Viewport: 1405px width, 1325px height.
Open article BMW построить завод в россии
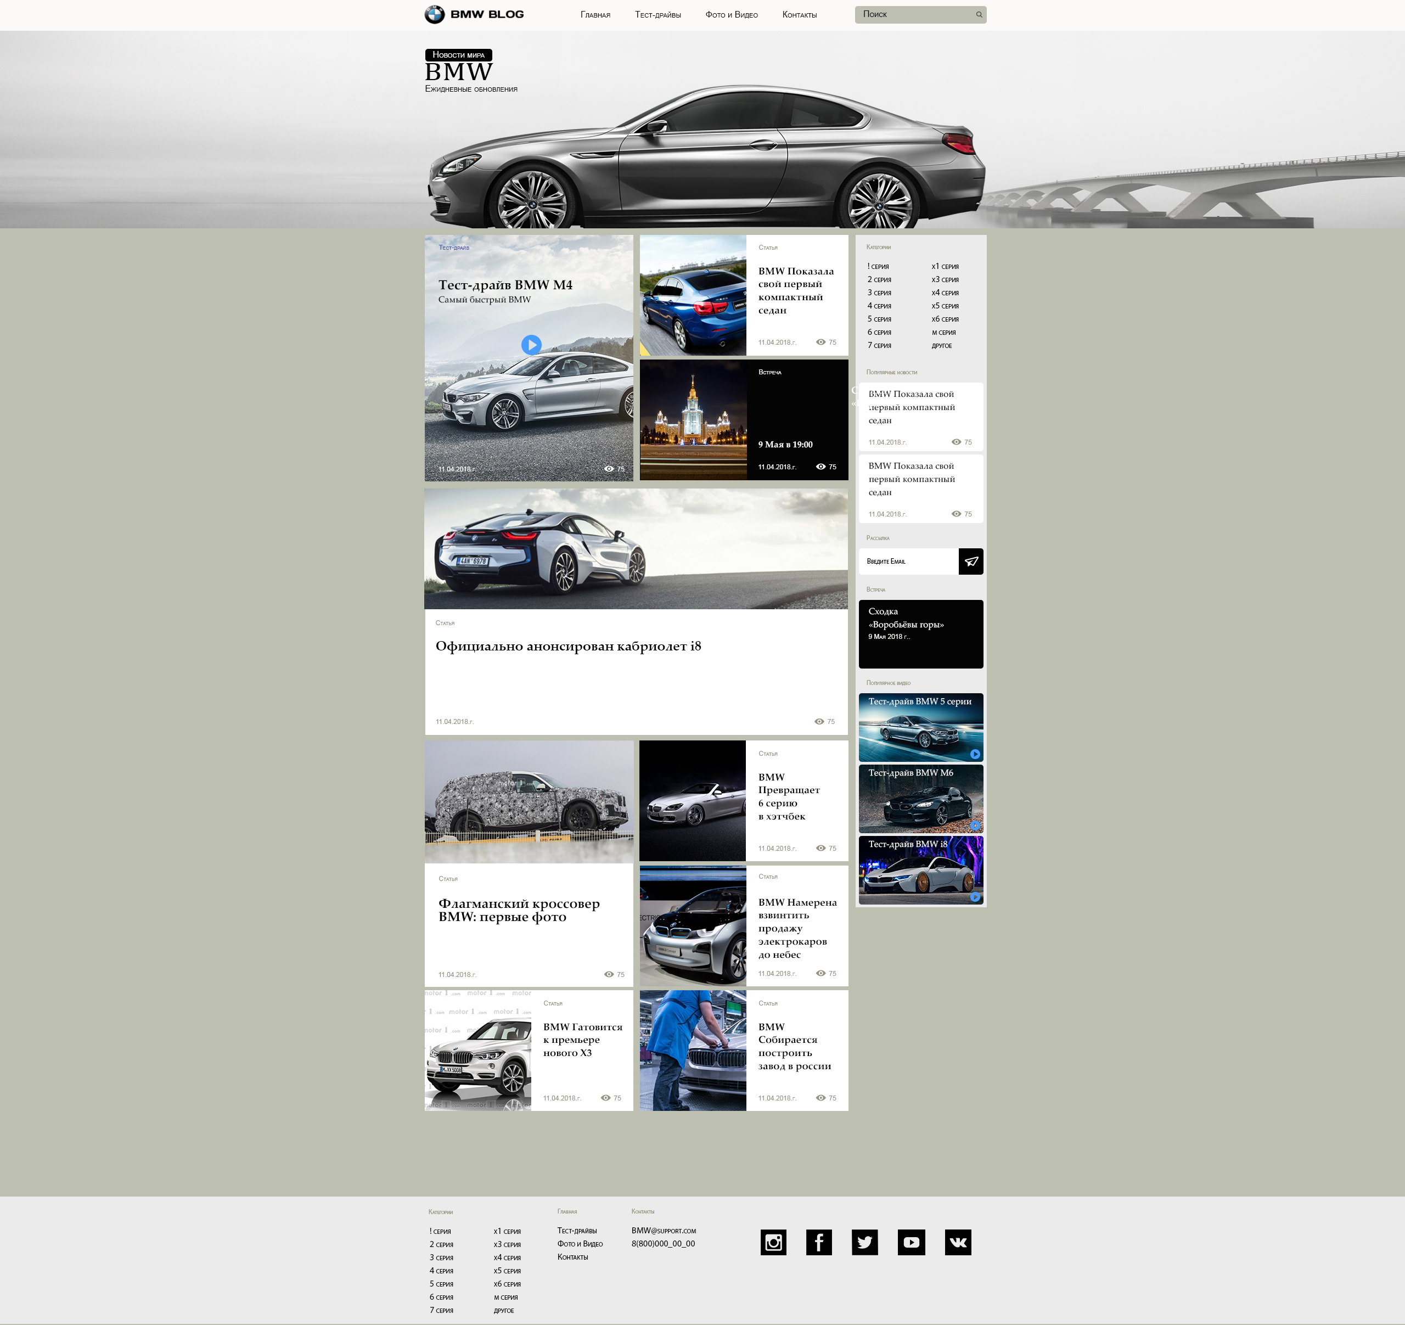tap(794, 1047)
